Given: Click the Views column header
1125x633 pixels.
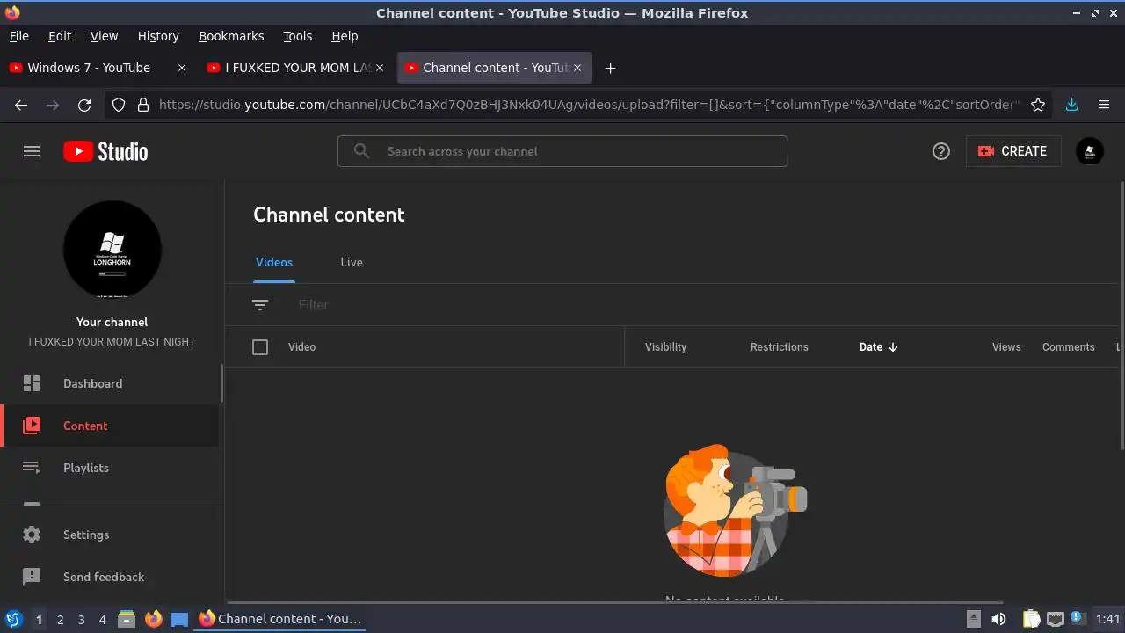Looking at the screenshot, I should [x=1006, y=347].
